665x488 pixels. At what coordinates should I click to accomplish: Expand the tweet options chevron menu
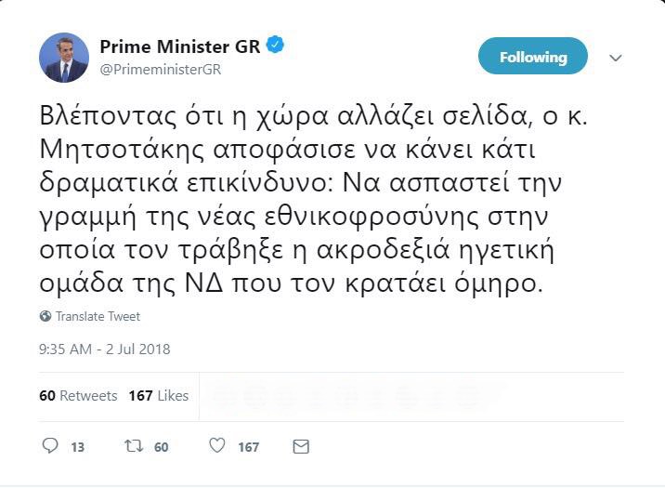(615, 58)
